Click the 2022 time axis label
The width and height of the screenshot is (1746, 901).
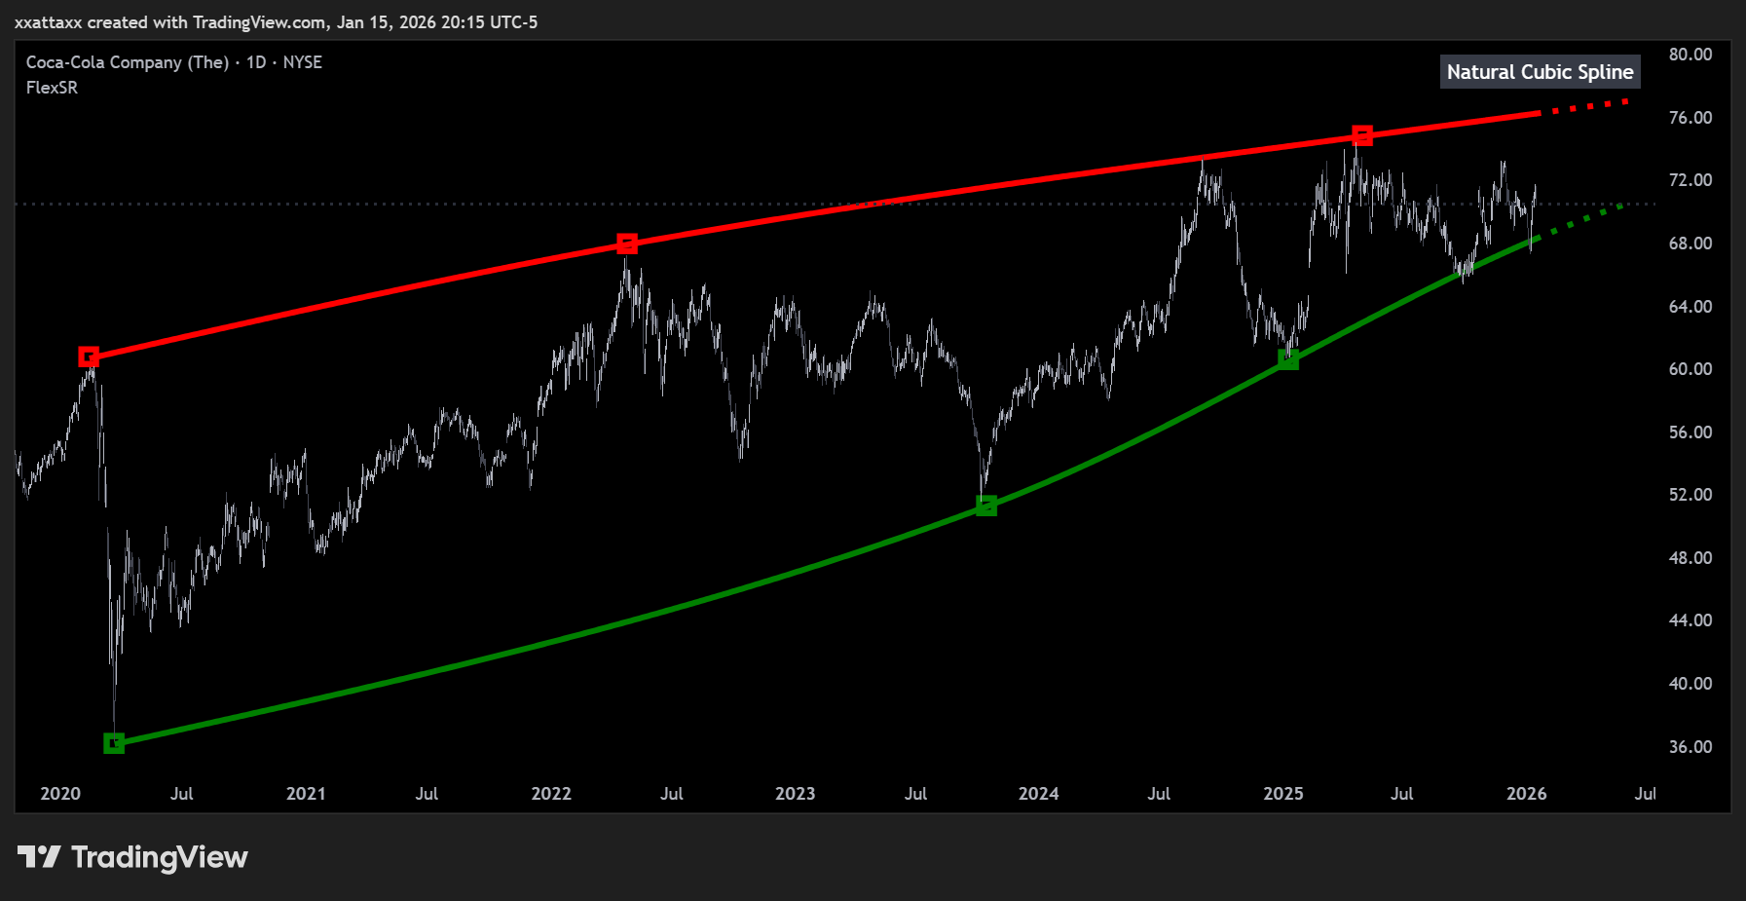pos(551,794)
